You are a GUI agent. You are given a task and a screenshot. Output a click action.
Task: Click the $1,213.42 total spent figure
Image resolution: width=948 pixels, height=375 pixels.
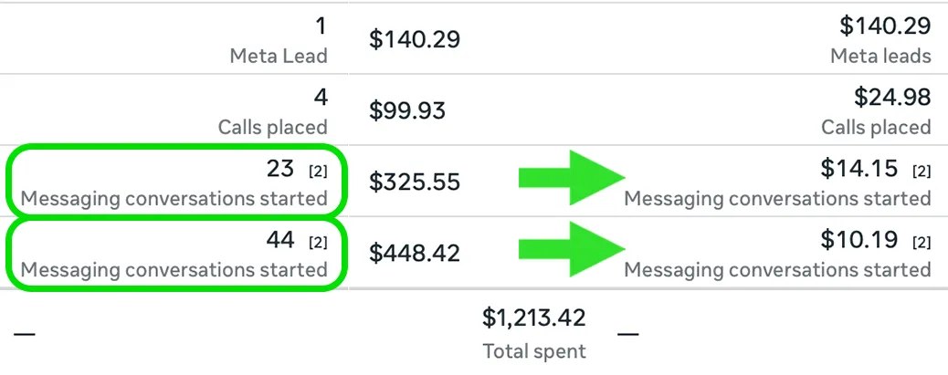533,318
